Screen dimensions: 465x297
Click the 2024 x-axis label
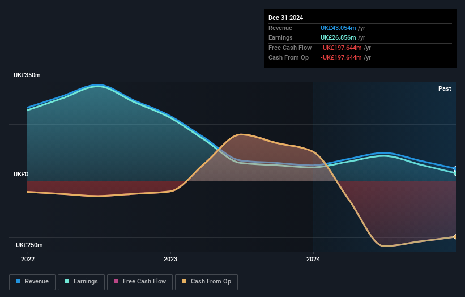coord(313,260)
